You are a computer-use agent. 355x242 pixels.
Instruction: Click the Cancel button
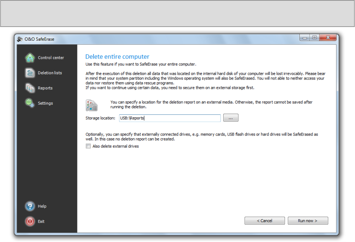click(265, 221)
